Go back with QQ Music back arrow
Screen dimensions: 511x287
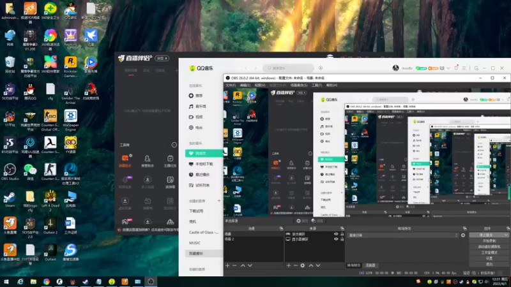[x=246, y=68]
